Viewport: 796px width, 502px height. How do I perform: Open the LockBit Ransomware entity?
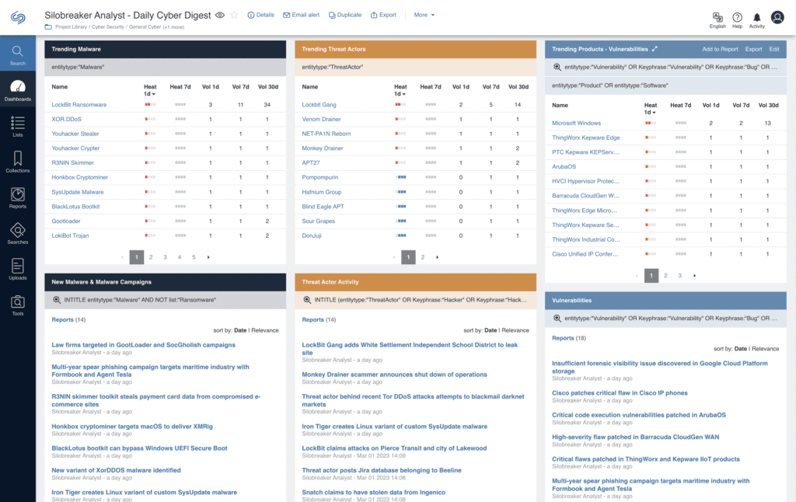point(79,105)
